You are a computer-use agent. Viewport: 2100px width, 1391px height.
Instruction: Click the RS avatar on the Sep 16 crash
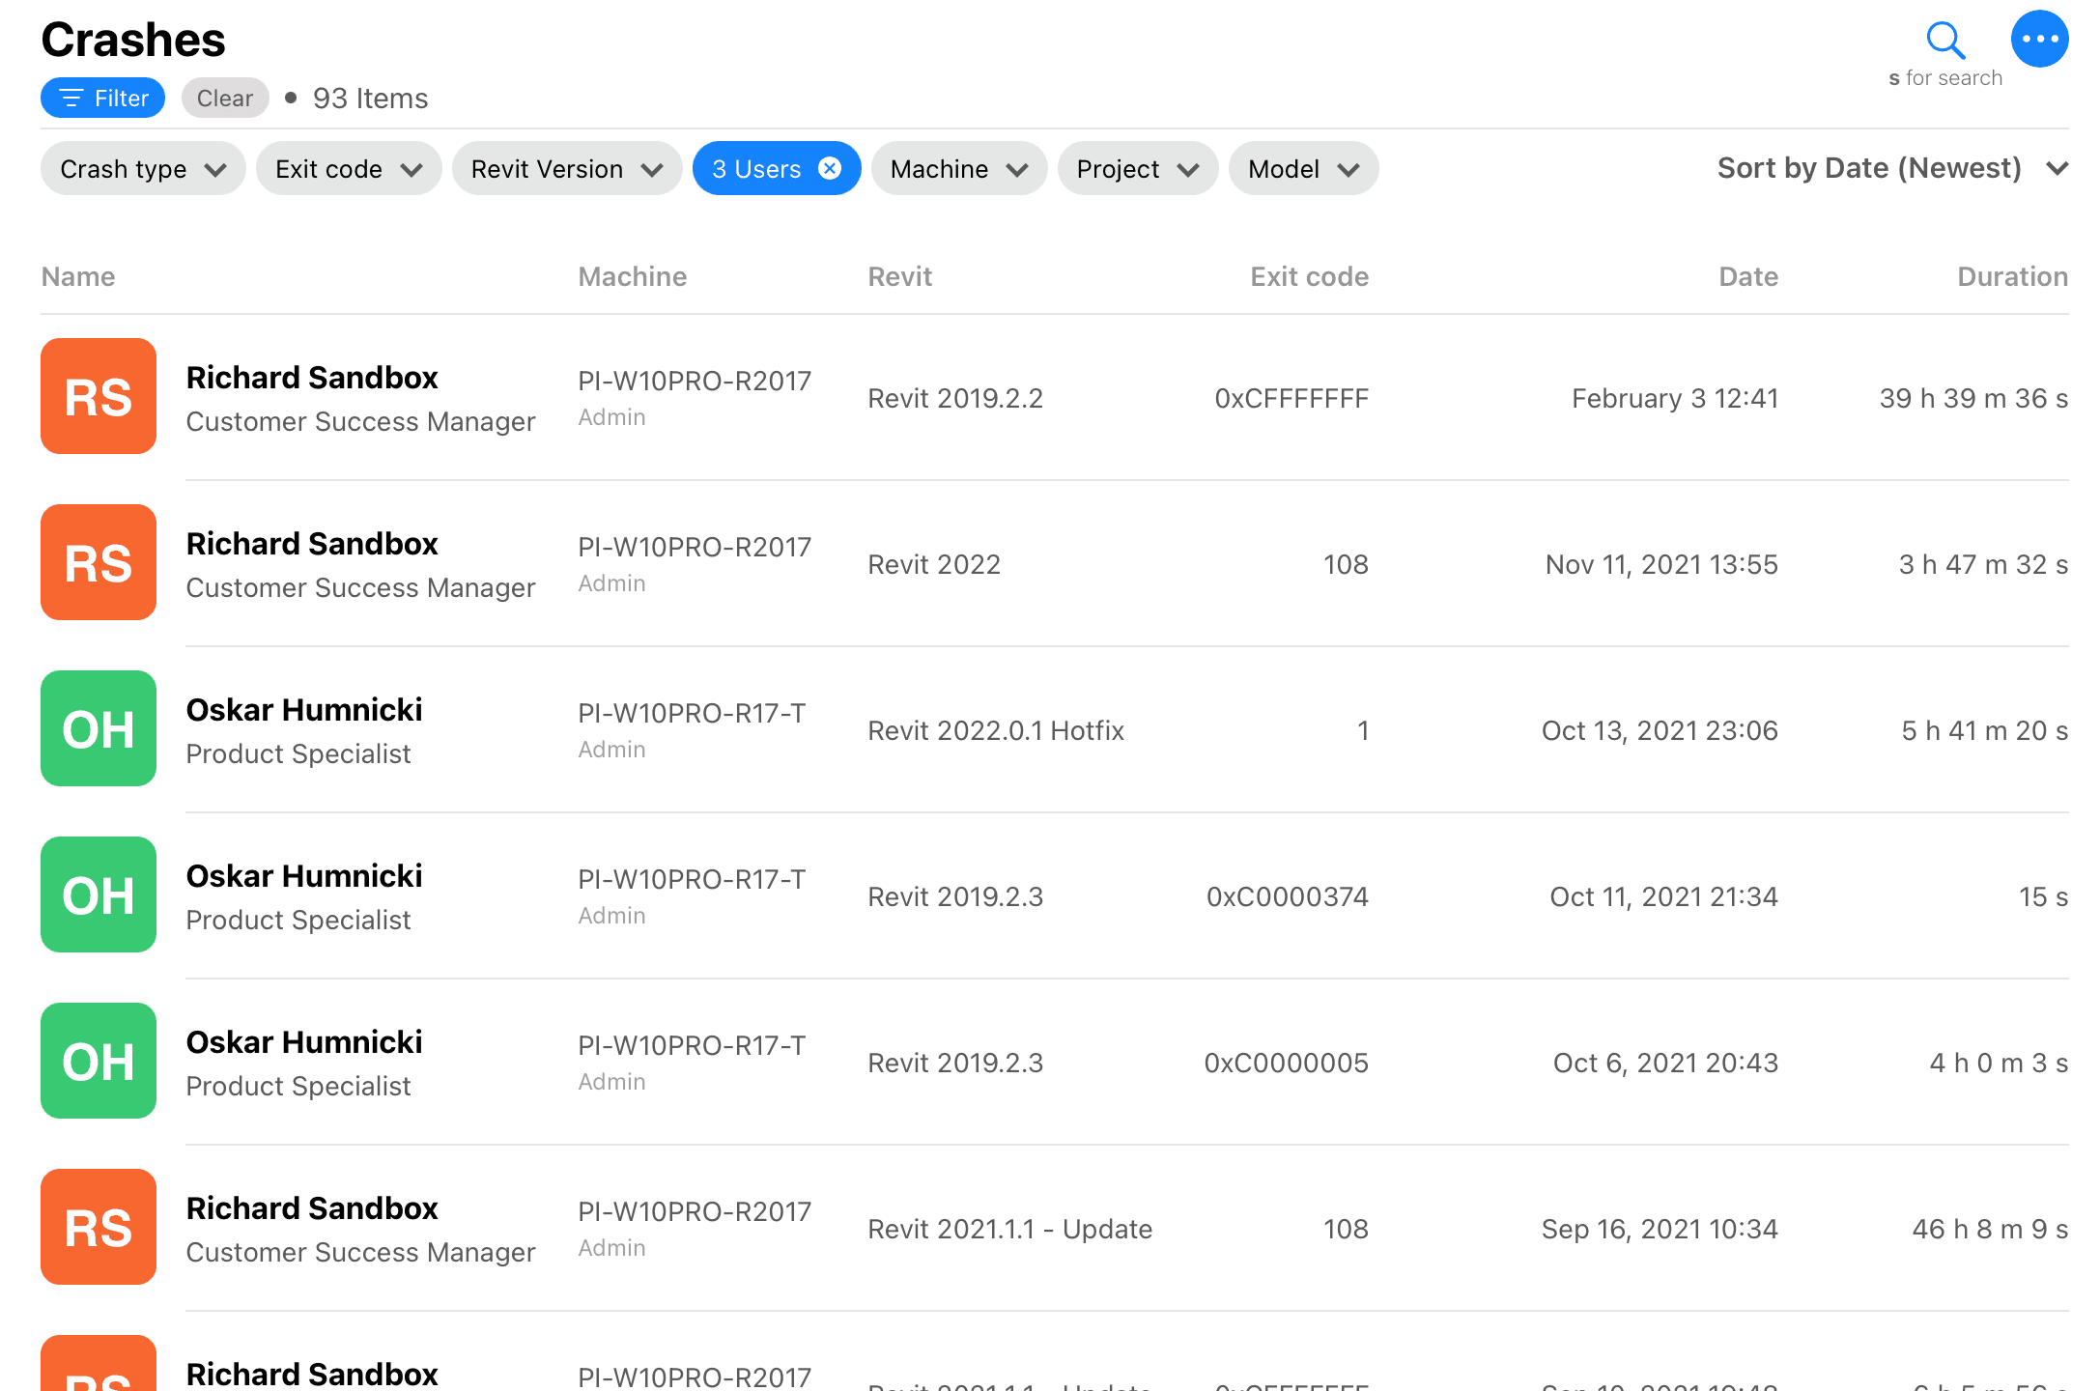(x=99, y=1227)
